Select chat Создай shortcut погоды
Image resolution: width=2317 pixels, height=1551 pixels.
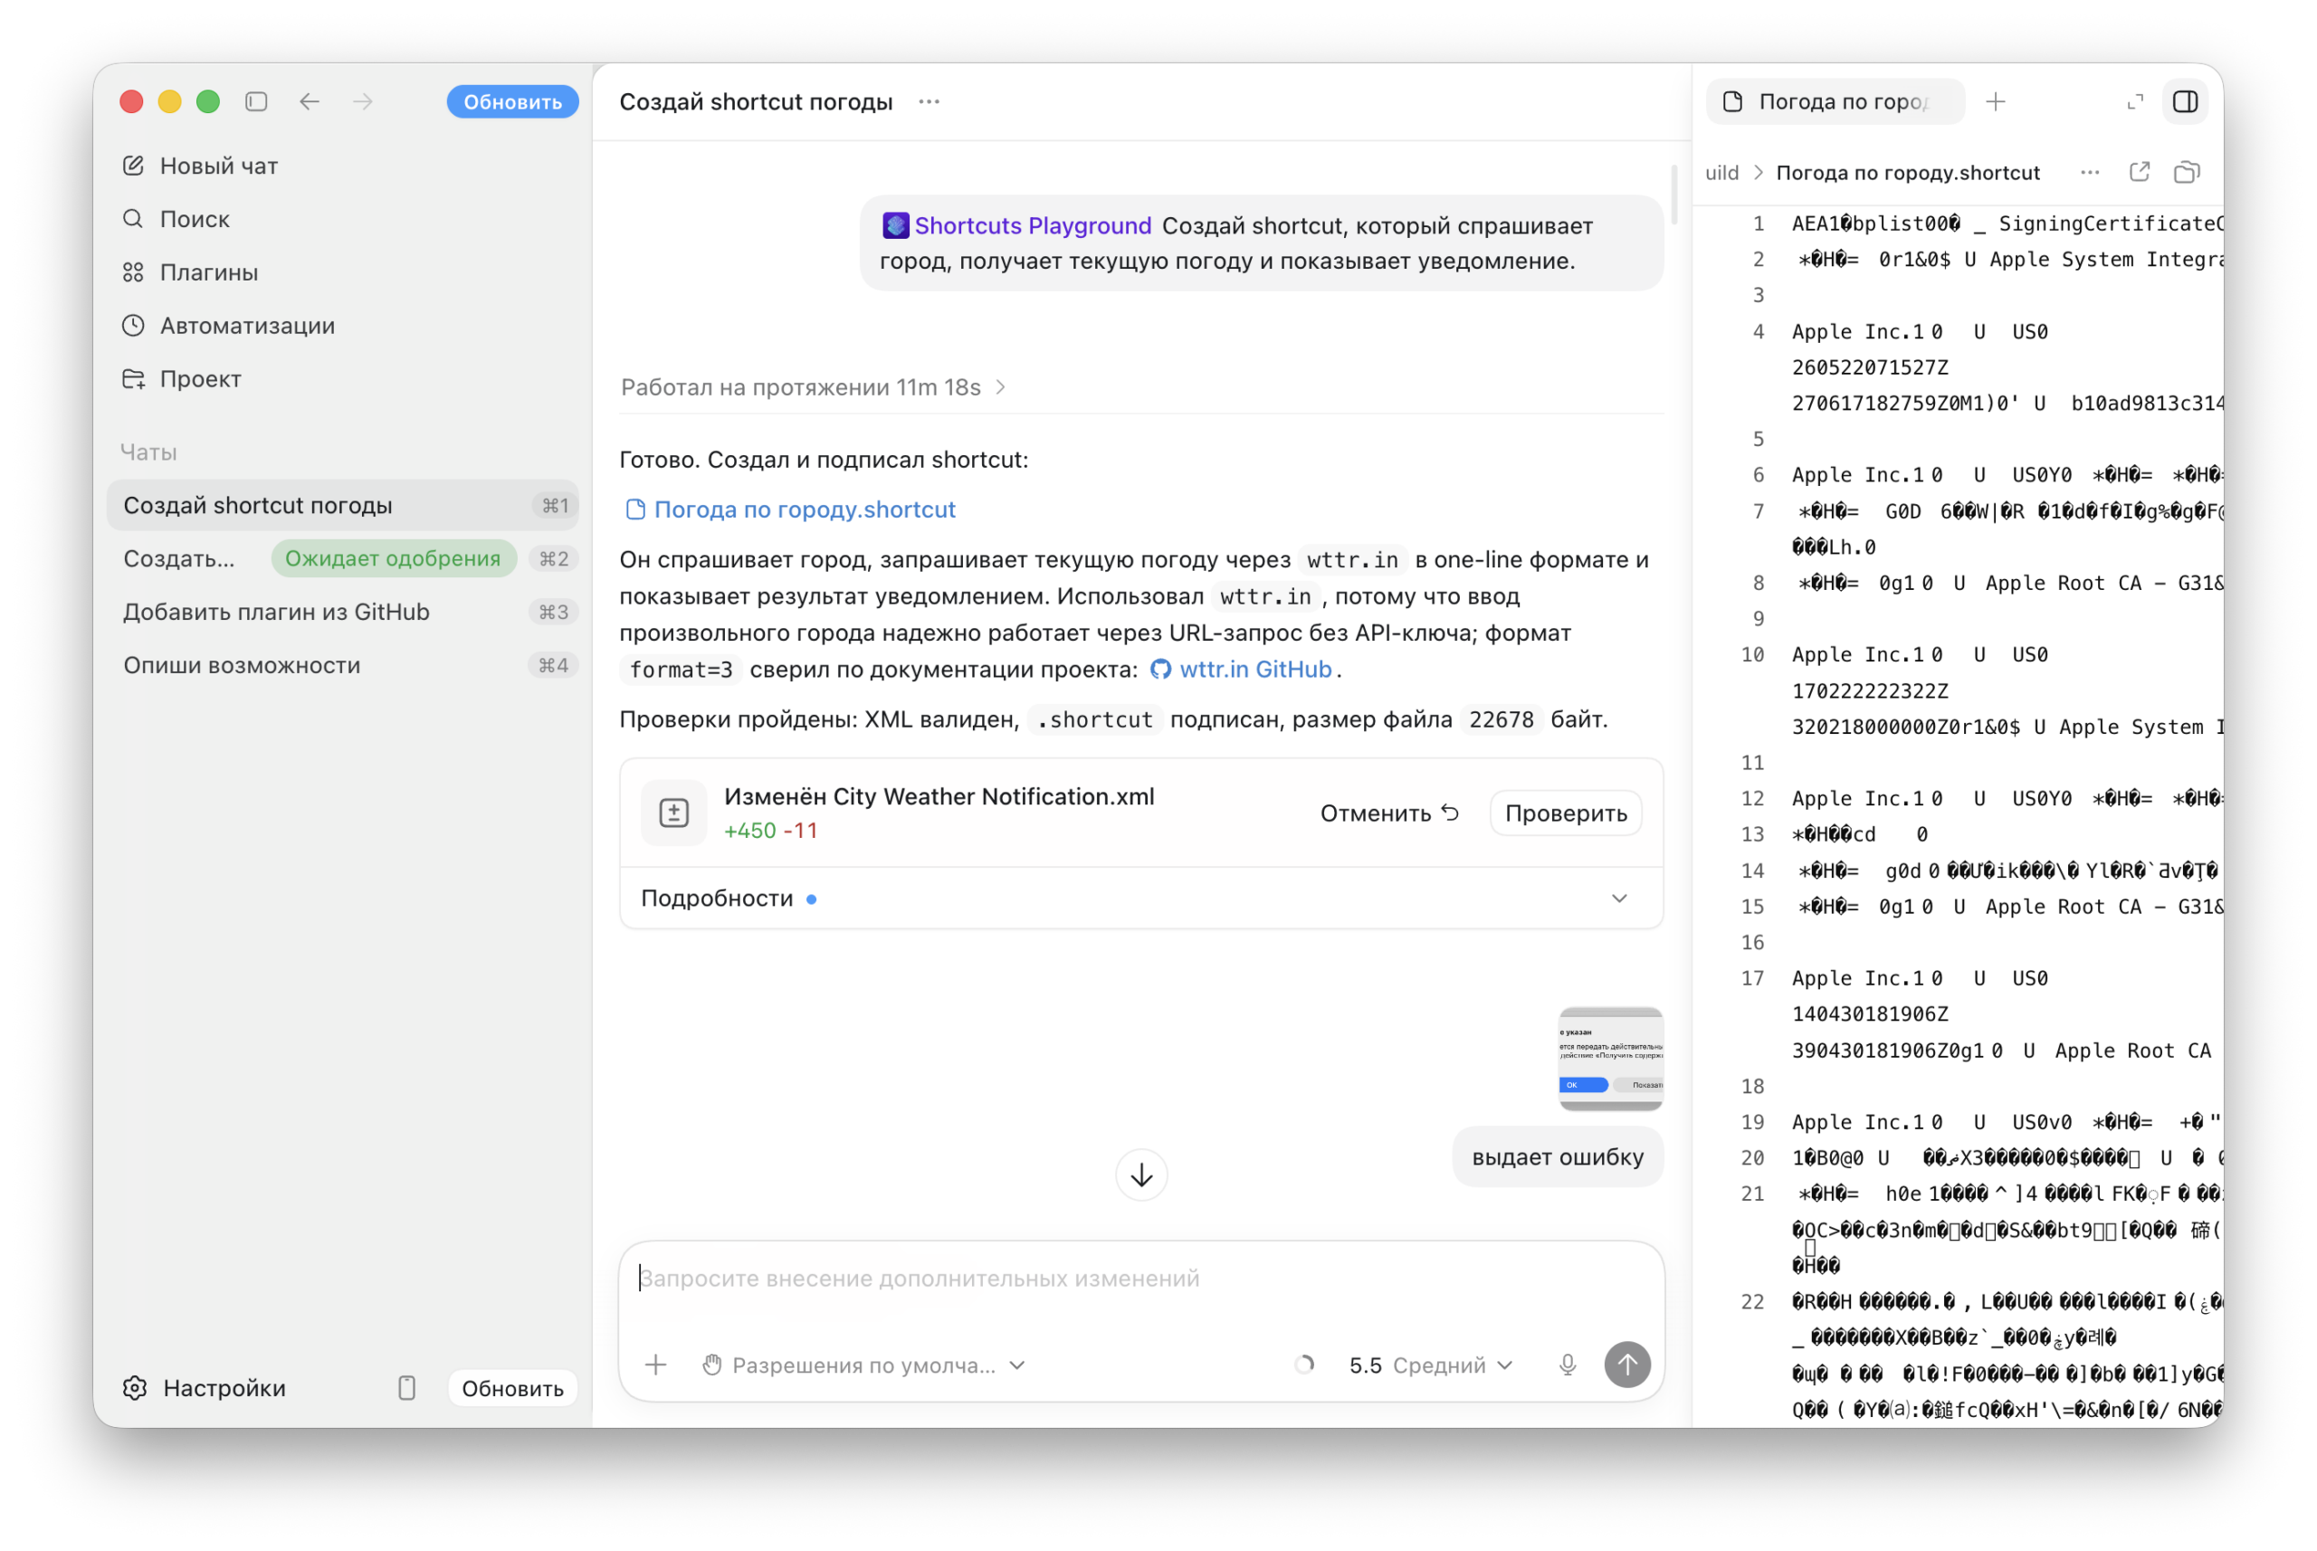[x=342, y=506]
